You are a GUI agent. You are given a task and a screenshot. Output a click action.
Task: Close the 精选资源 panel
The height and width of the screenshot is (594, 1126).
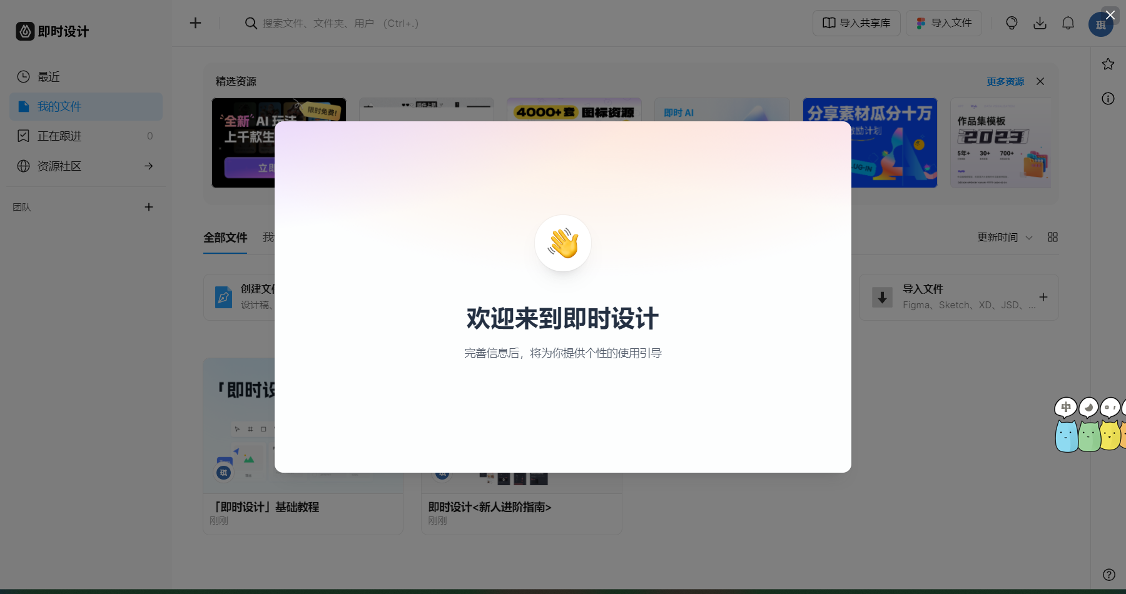1040,81
